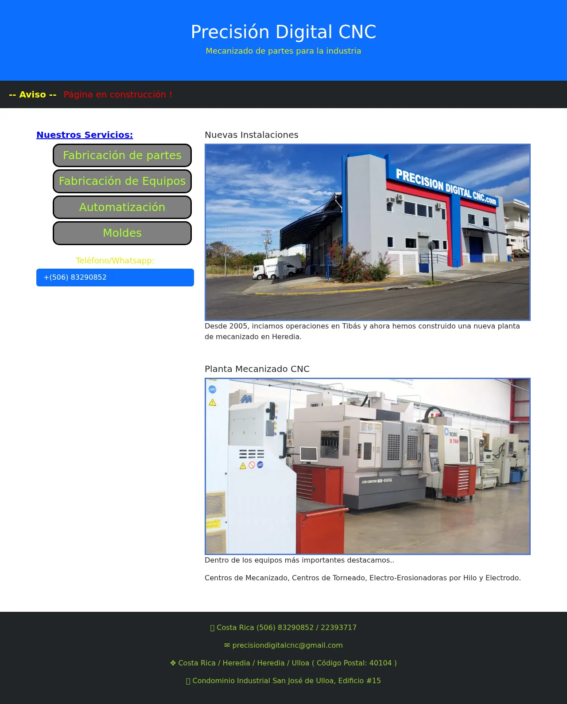This screenshot has height=704, width=567.
Task: Choose the Moldes service button
Action: [122, 233]
